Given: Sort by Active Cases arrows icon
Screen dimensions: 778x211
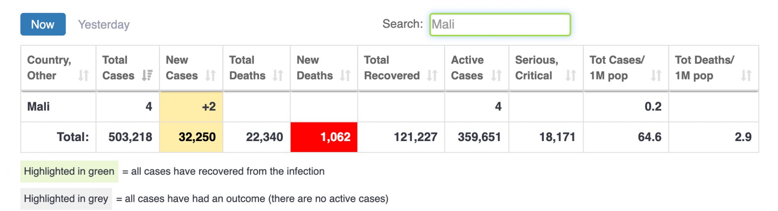Looking at the screenshot, I should point(496,76).
